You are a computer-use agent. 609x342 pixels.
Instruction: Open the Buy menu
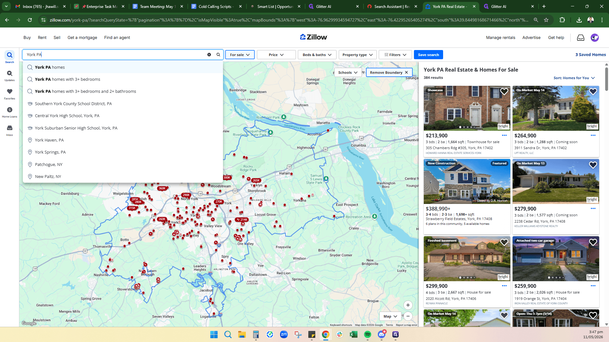[27, 38]
